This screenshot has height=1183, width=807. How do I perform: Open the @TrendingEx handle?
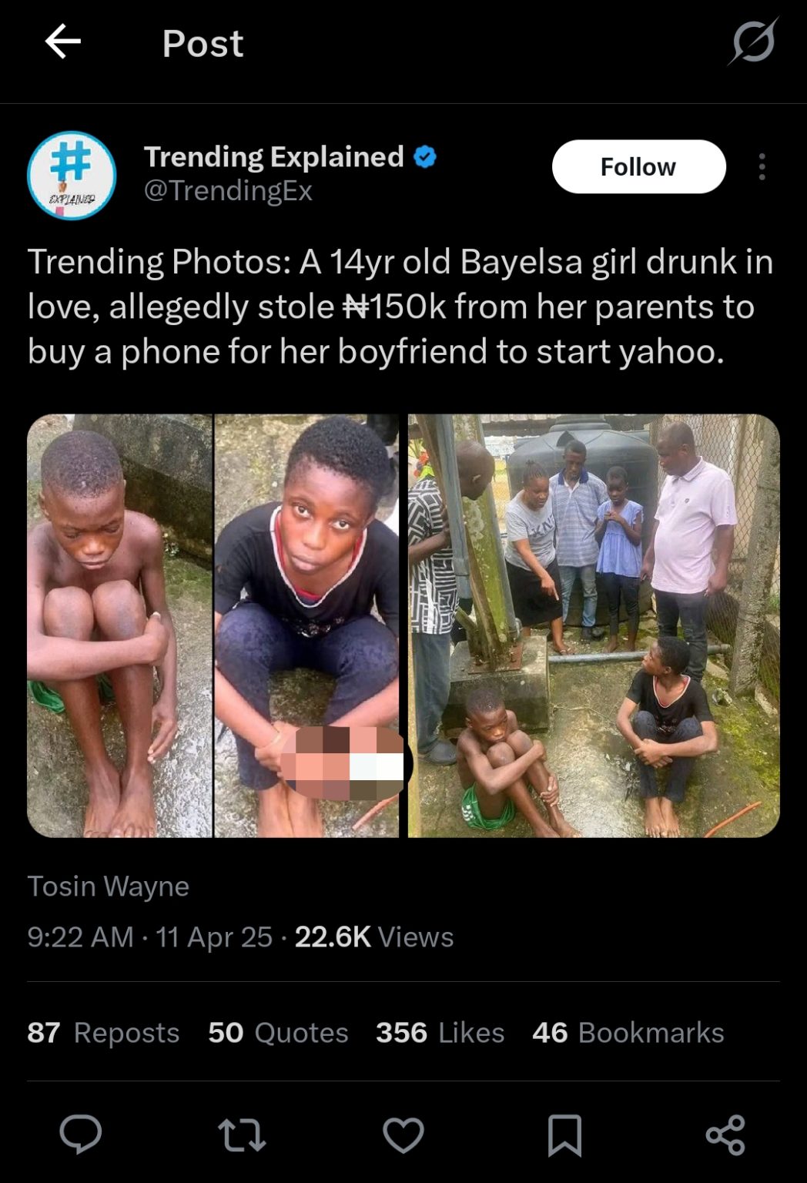(x=228, y=190)
